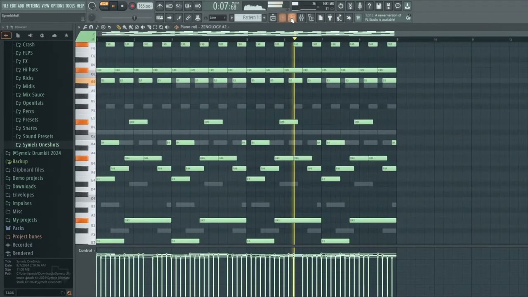Toggle typing keyboard to piano
Image resolution: width=528 pixels, height=297 pixels.
(160, 18)
